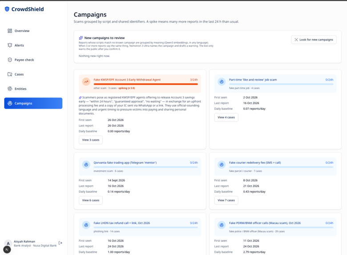Image resolution: width=347 pixels, height=255 pixels.
Task: Click the Campaigns radar icon in sidebar
Action: 10,103
